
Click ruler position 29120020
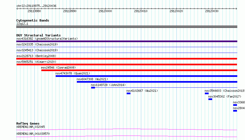point(176,11)
